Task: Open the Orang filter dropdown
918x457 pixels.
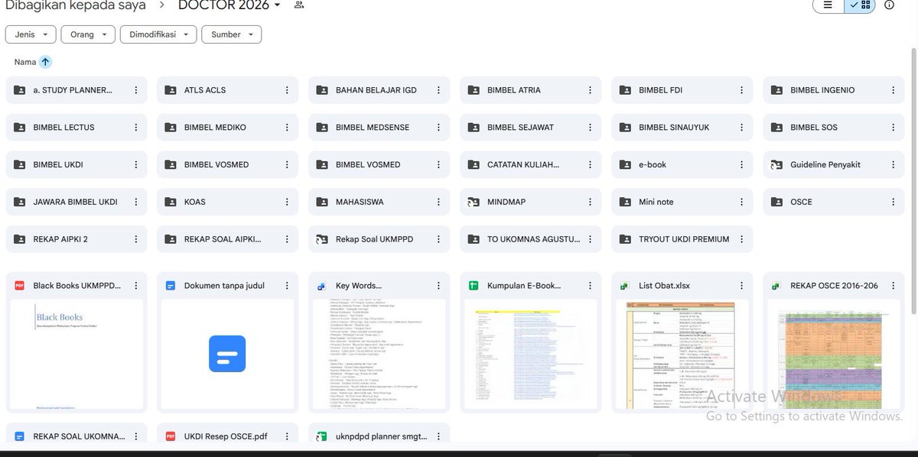Action: pos(88,34)
